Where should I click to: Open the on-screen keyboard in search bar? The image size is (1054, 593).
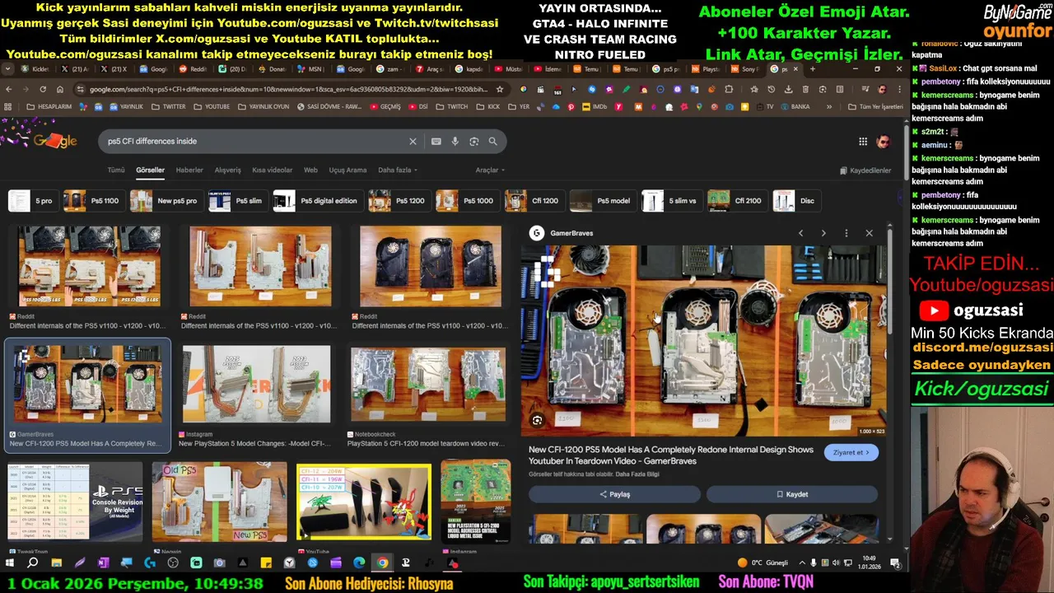(436, 142)
